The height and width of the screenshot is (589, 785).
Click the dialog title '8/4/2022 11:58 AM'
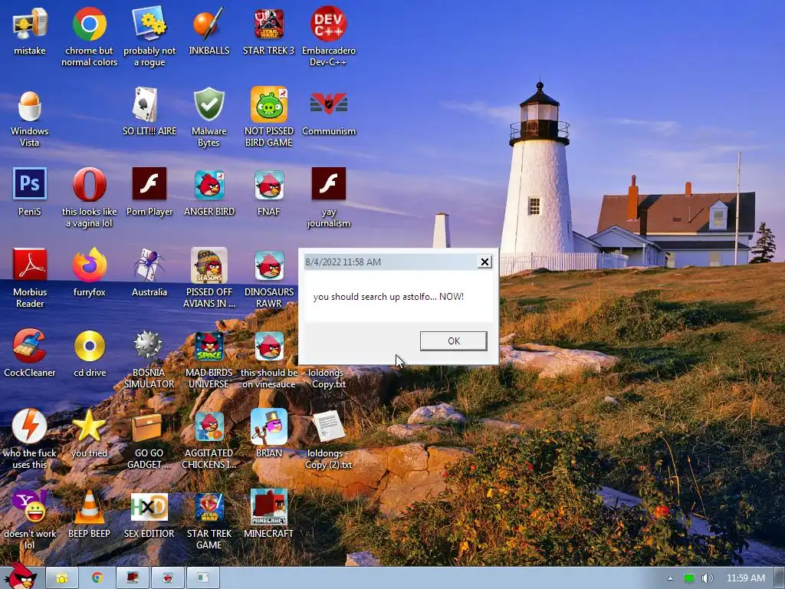coord(343,262)
